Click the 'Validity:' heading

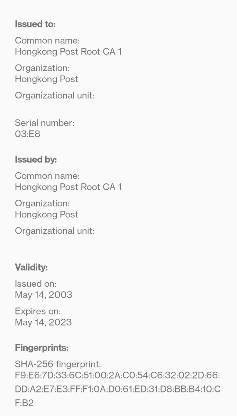[31, 267]
